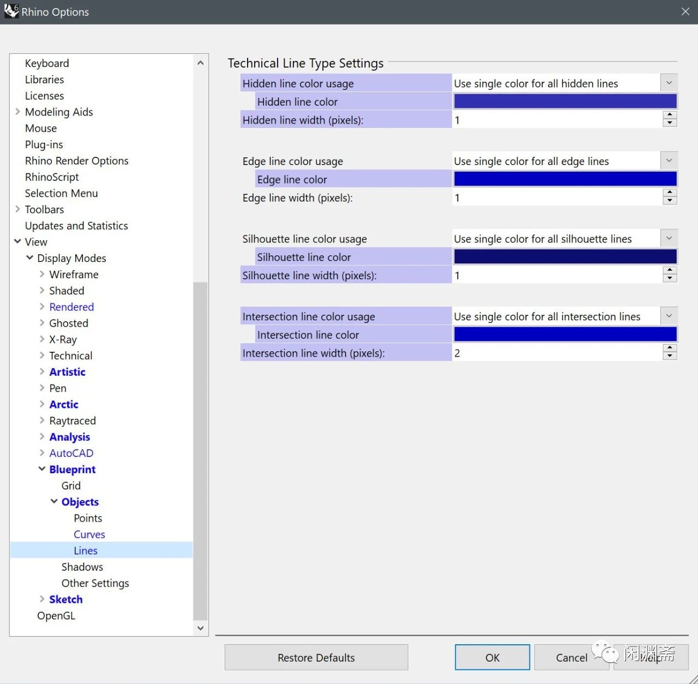
Task: Open the Intersection line color usage dropdown
Action: [669, 316]
